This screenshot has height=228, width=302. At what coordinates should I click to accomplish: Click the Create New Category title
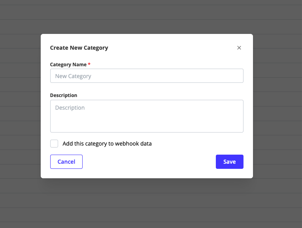[79, 48]
